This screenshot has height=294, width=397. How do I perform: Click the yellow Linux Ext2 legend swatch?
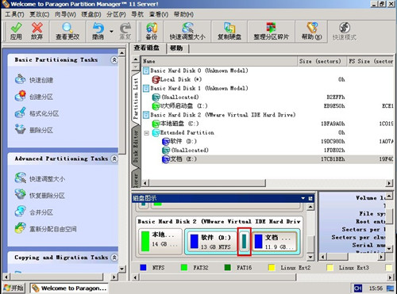[272, 268]
